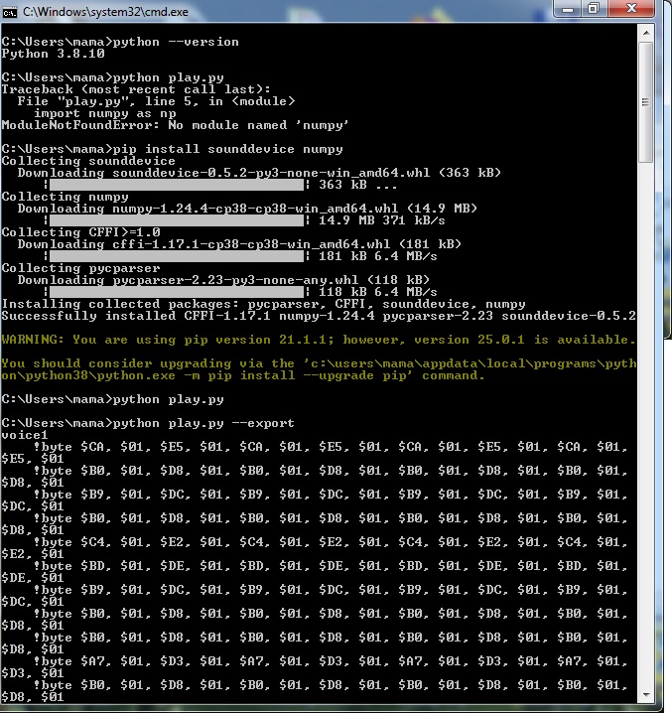Viewport: 672px width, 713px height.
Task: Click the numpy-1.24.4 whl download line
Action: (247, 209)
